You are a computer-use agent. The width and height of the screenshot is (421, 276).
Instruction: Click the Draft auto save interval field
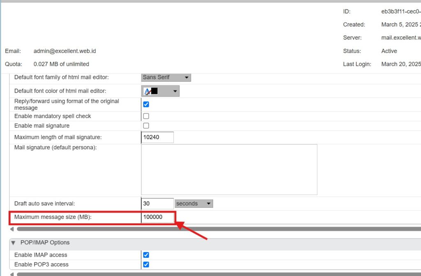pyautogui.click(x=157, y=204)
